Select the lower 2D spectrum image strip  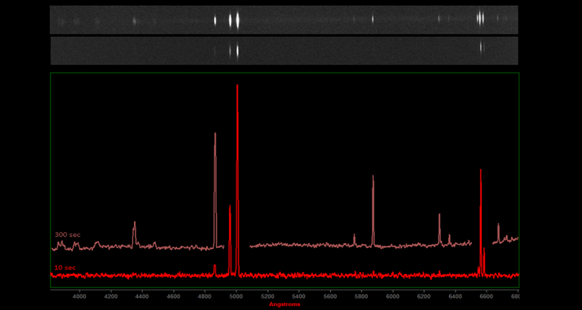coord(284,50)
